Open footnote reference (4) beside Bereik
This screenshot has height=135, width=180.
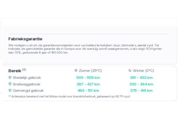click(24, 70)
